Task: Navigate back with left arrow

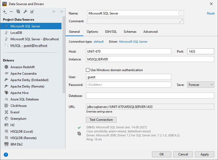Action: coord(54,12)
